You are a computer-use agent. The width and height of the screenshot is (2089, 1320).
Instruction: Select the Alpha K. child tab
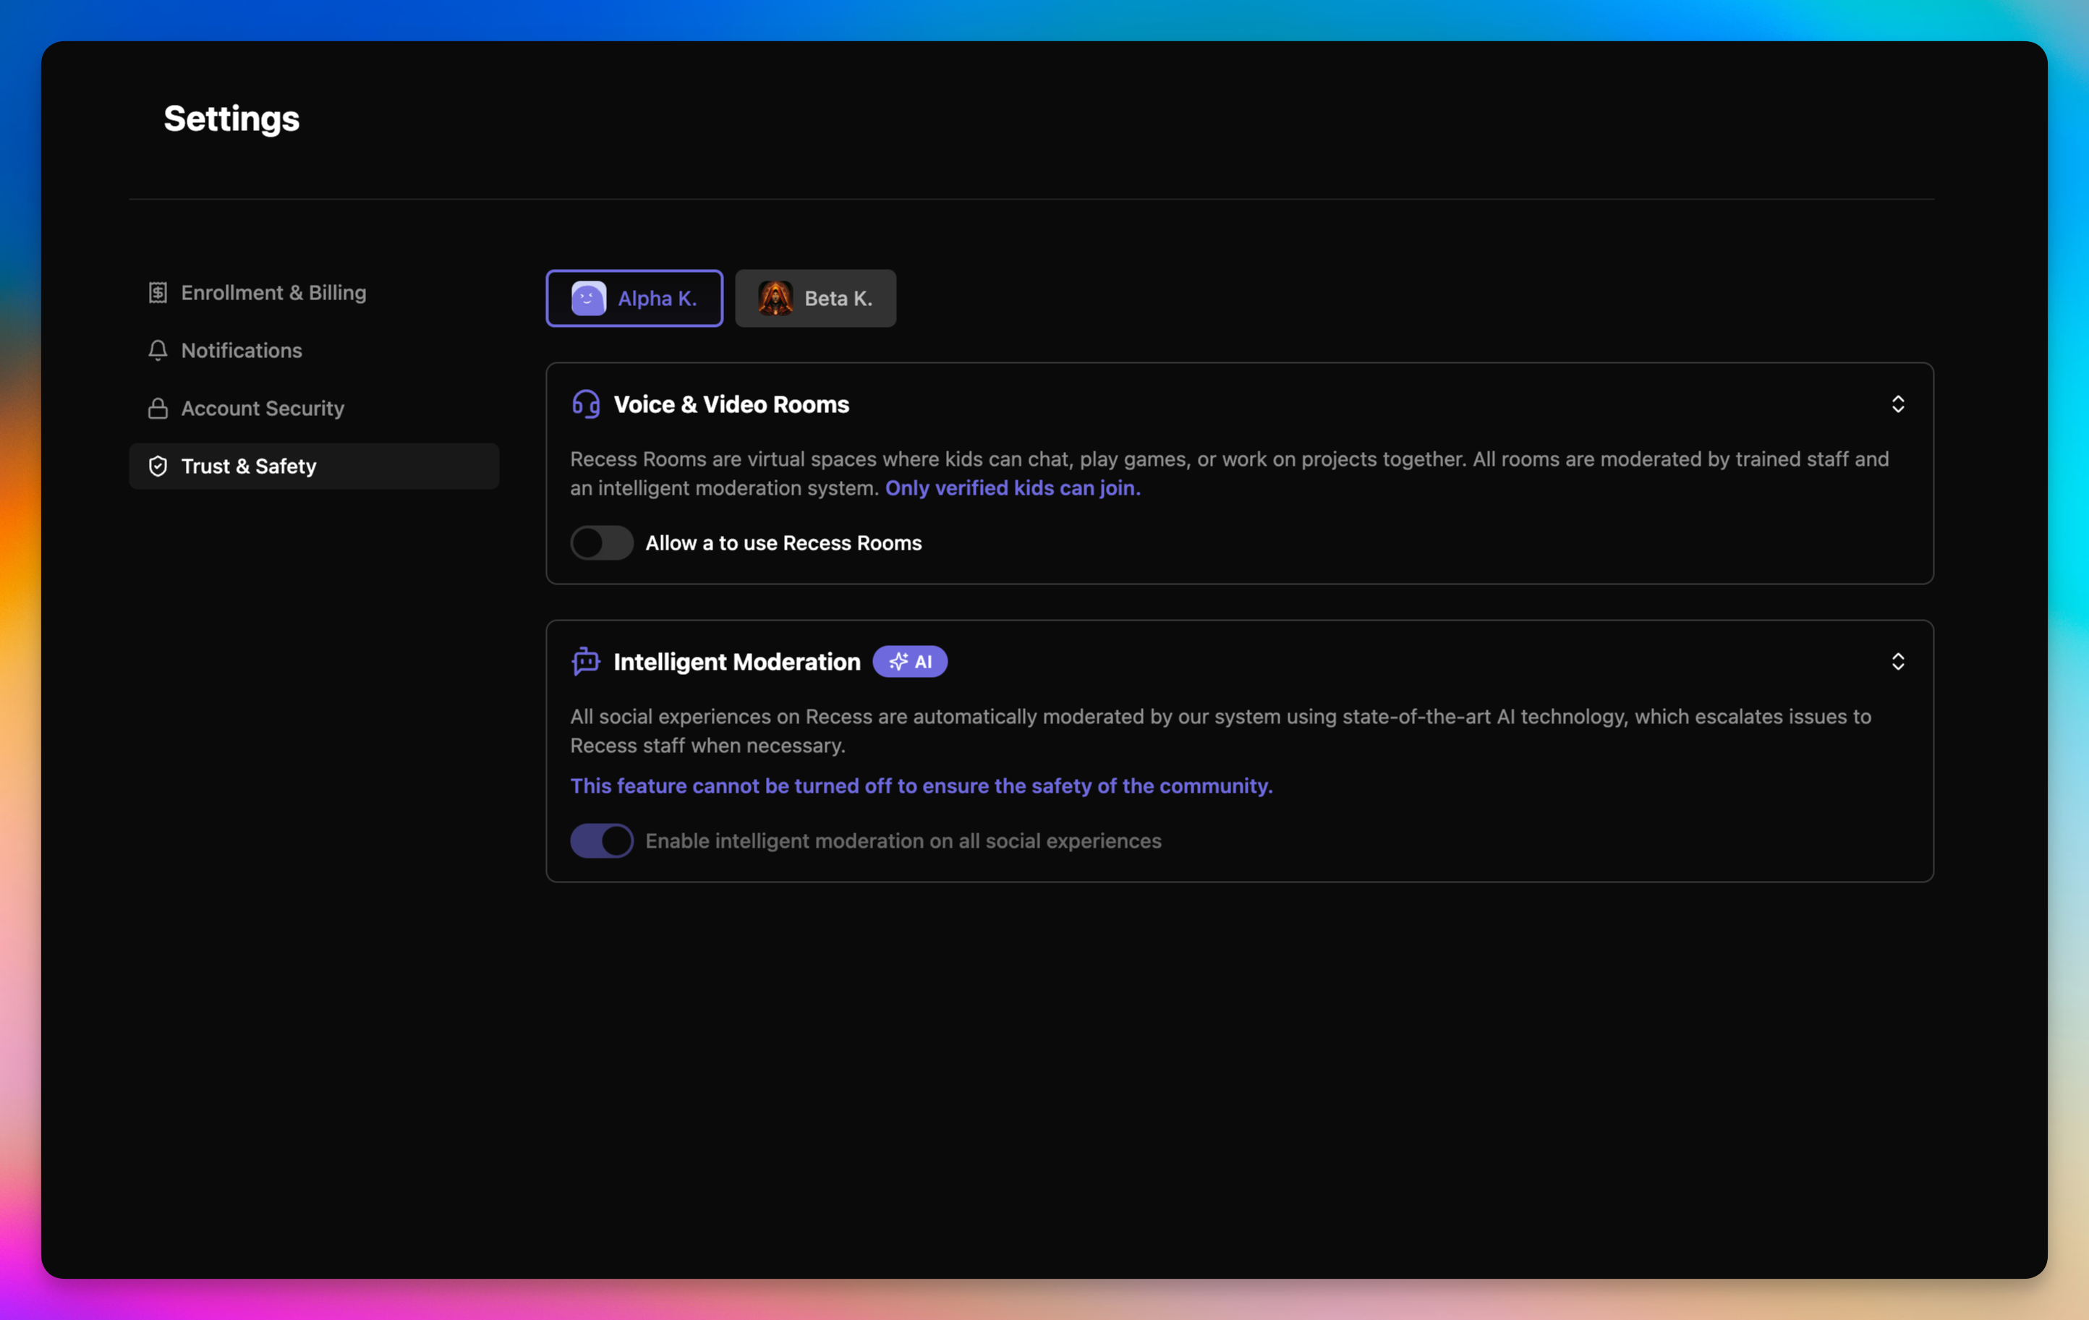tap(635, 298)
